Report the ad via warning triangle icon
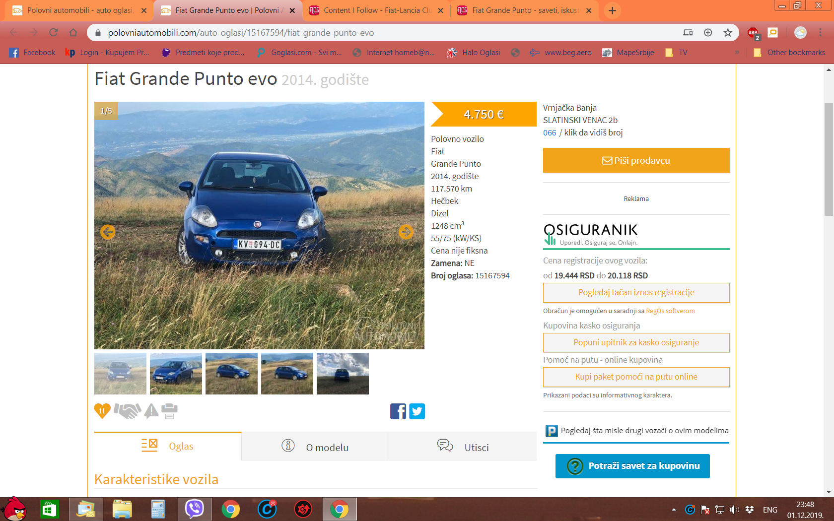This screenshot has height=521, width=834. (x=151, y=411)
